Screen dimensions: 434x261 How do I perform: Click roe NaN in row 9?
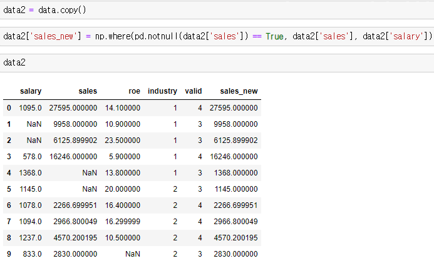[133, 254]
